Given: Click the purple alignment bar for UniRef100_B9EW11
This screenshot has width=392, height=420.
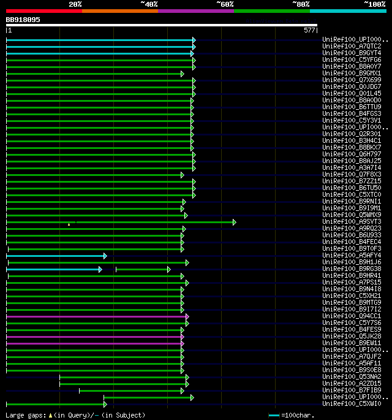Looking at the screenshot, I should (x=96, y=343).
